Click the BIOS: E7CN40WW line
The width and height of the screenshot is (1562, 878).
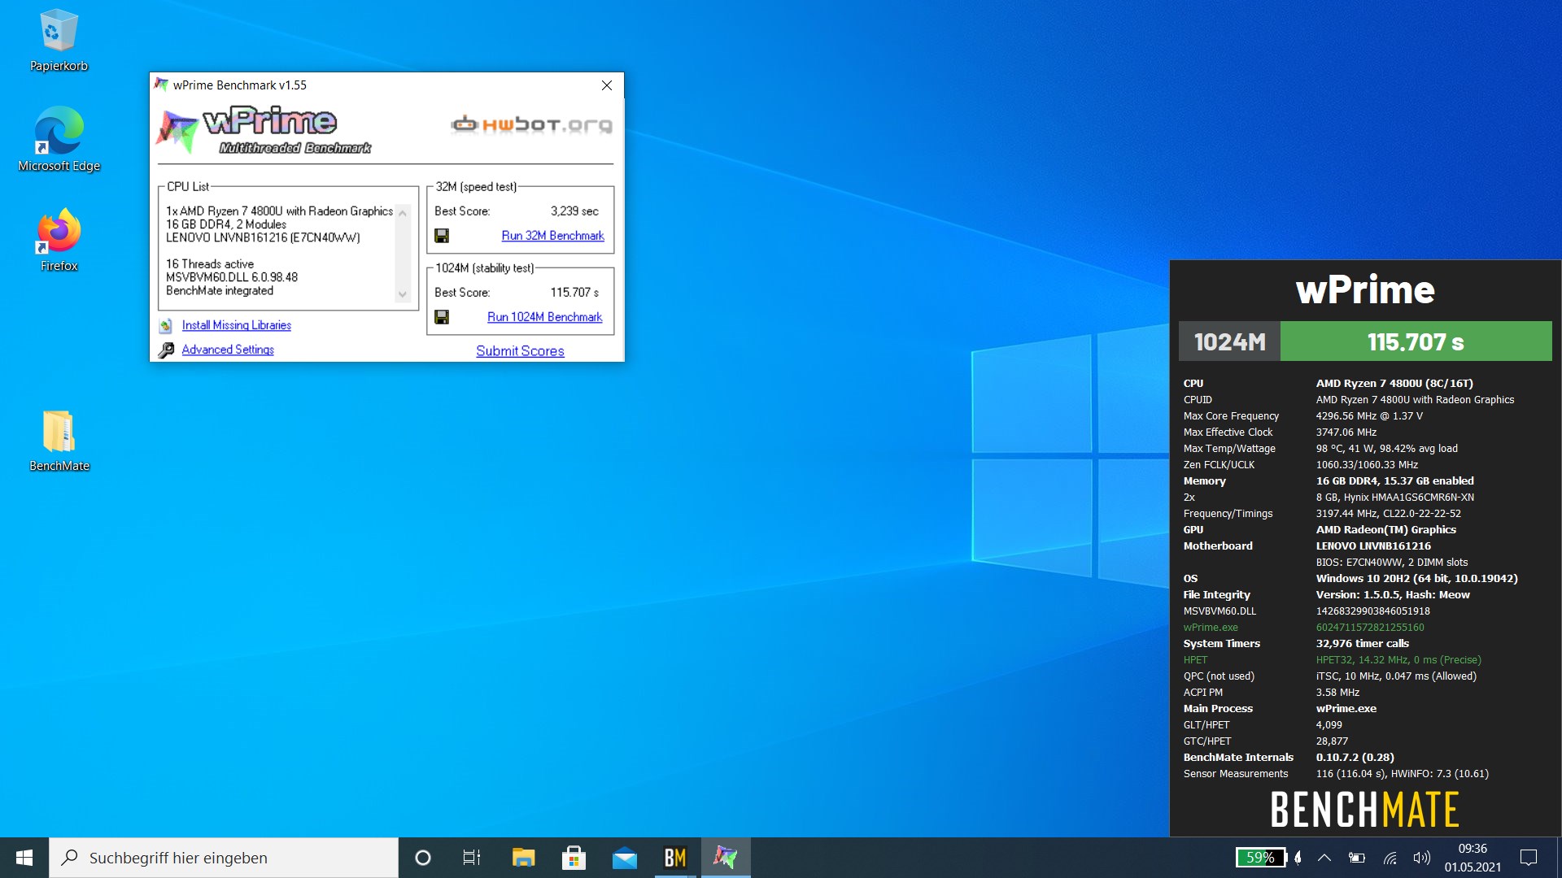1392,563
